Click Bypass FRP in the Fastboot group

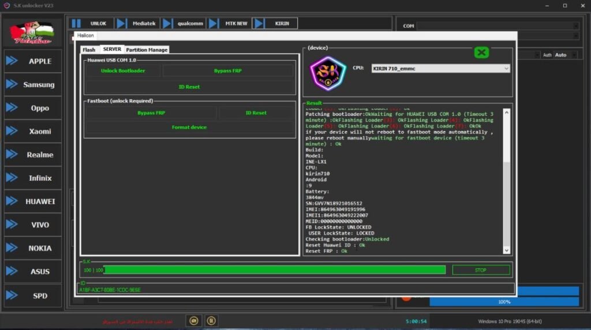click(151, 113)
